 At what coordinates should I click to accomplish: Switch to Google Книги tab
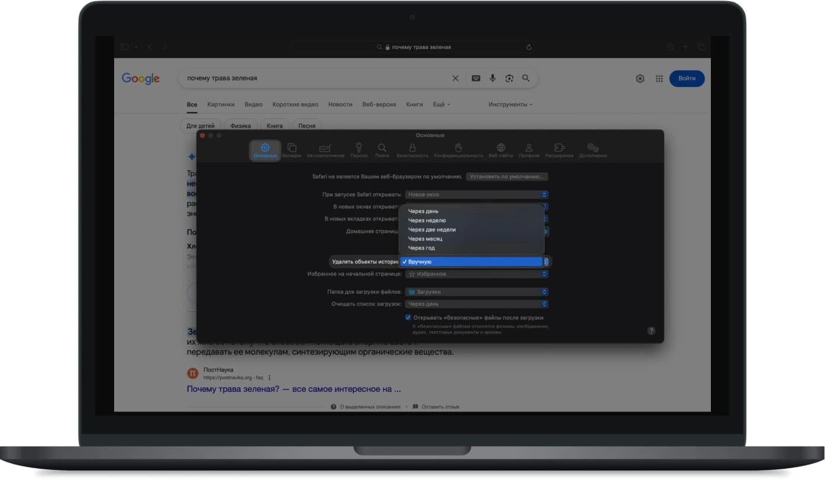(x=415, y=105)
